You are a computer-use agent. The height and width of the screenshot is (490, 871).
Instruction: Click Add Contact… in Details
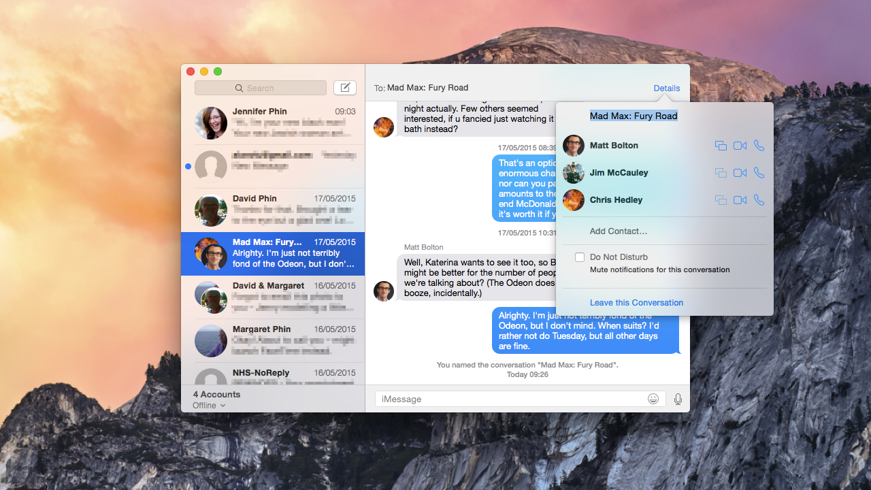619,231
